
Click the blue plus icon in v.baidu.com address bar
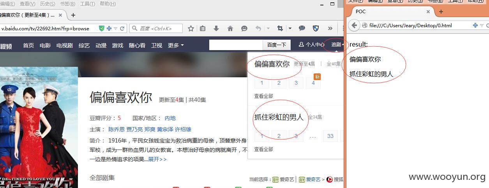pos(109,28)
